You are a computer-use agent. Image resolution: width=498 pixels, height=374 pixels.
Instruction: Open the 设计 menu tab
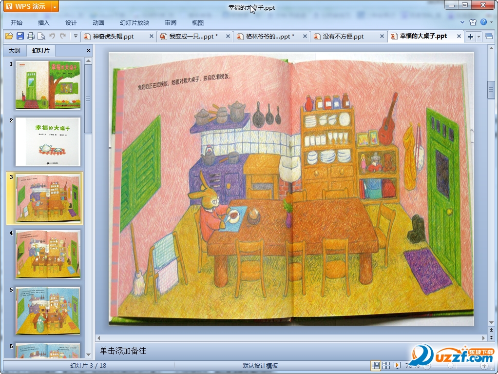71,22
